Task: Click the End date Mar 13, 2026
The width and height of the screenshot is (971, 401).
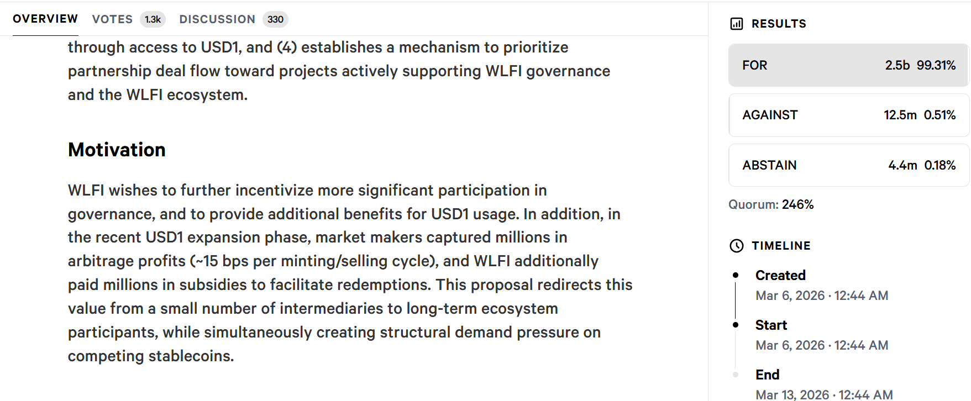Action: click(824, 394)
